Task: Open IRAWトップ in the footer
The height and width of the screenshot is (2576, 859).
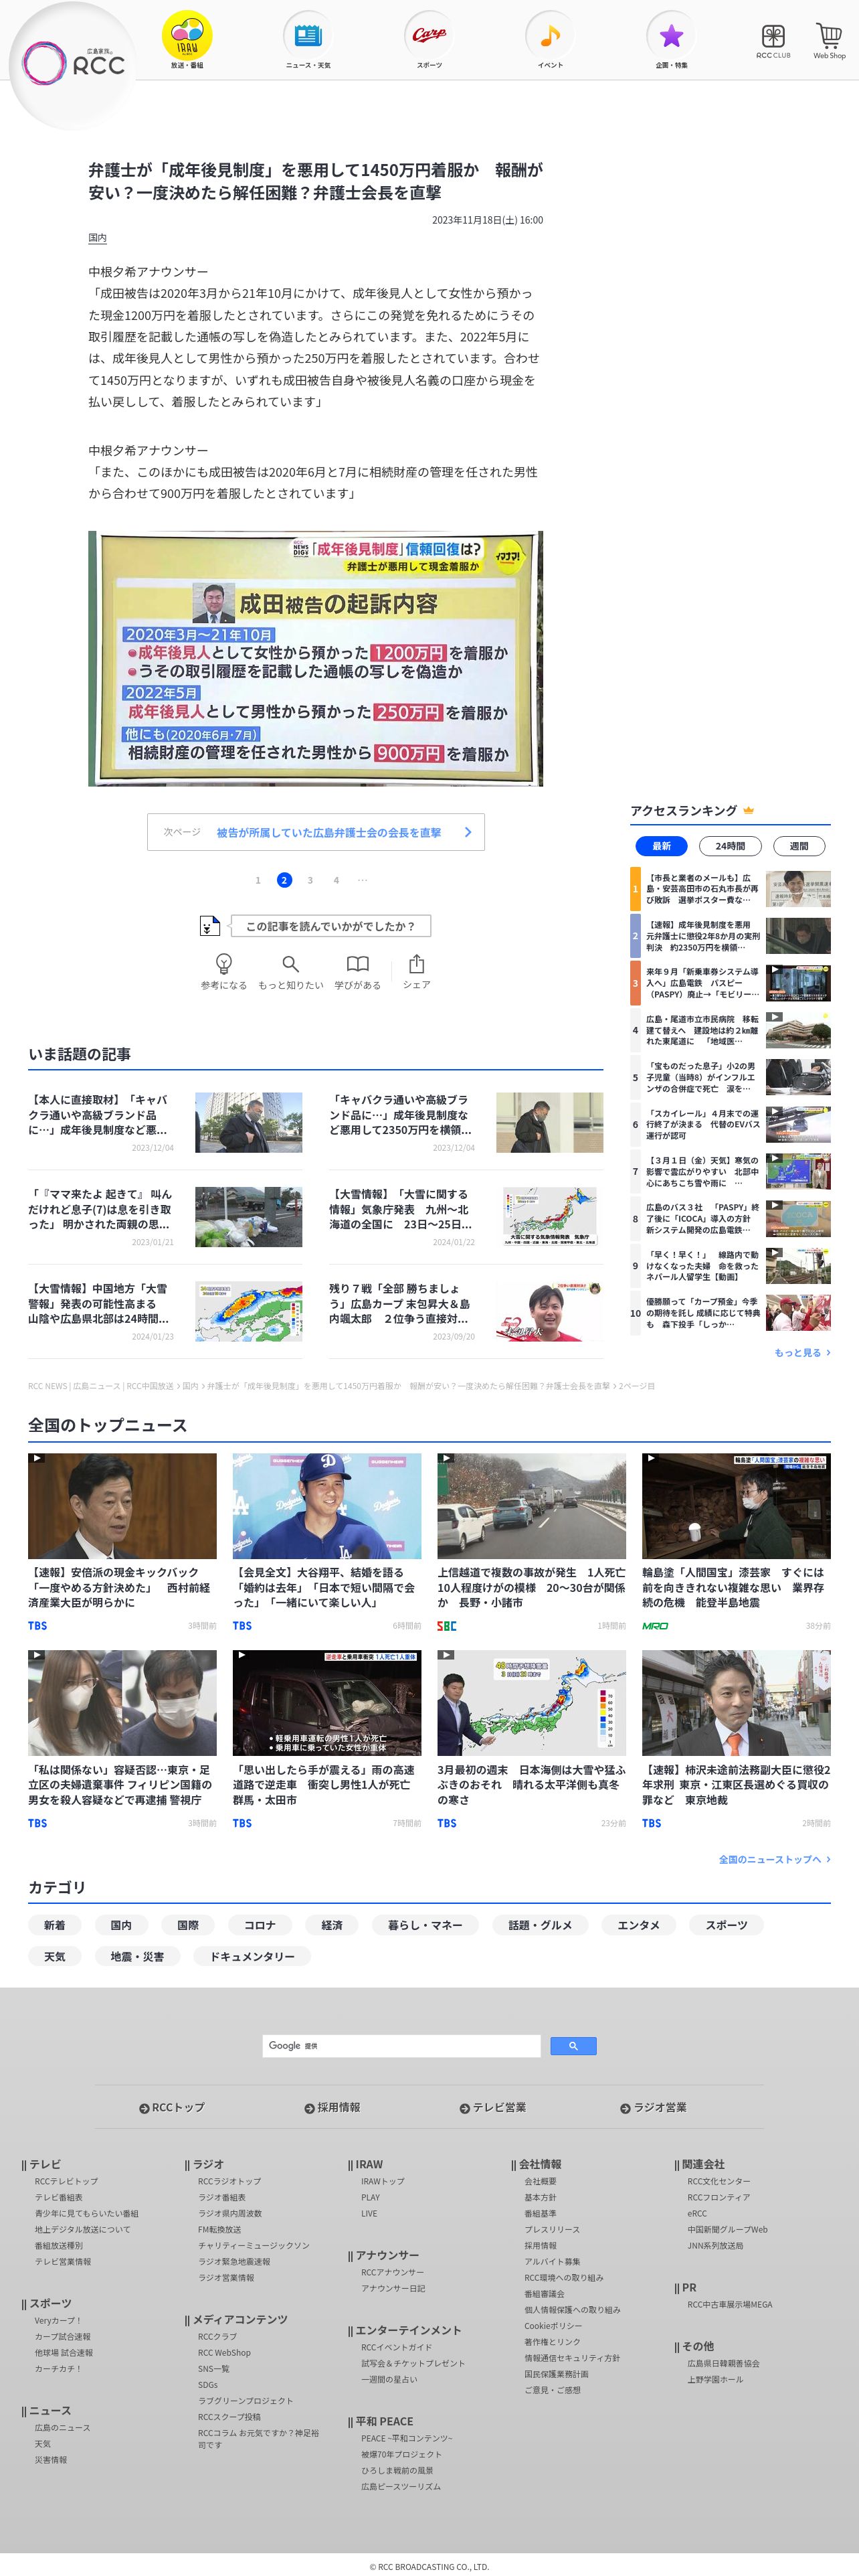Action: (383, 2181)
